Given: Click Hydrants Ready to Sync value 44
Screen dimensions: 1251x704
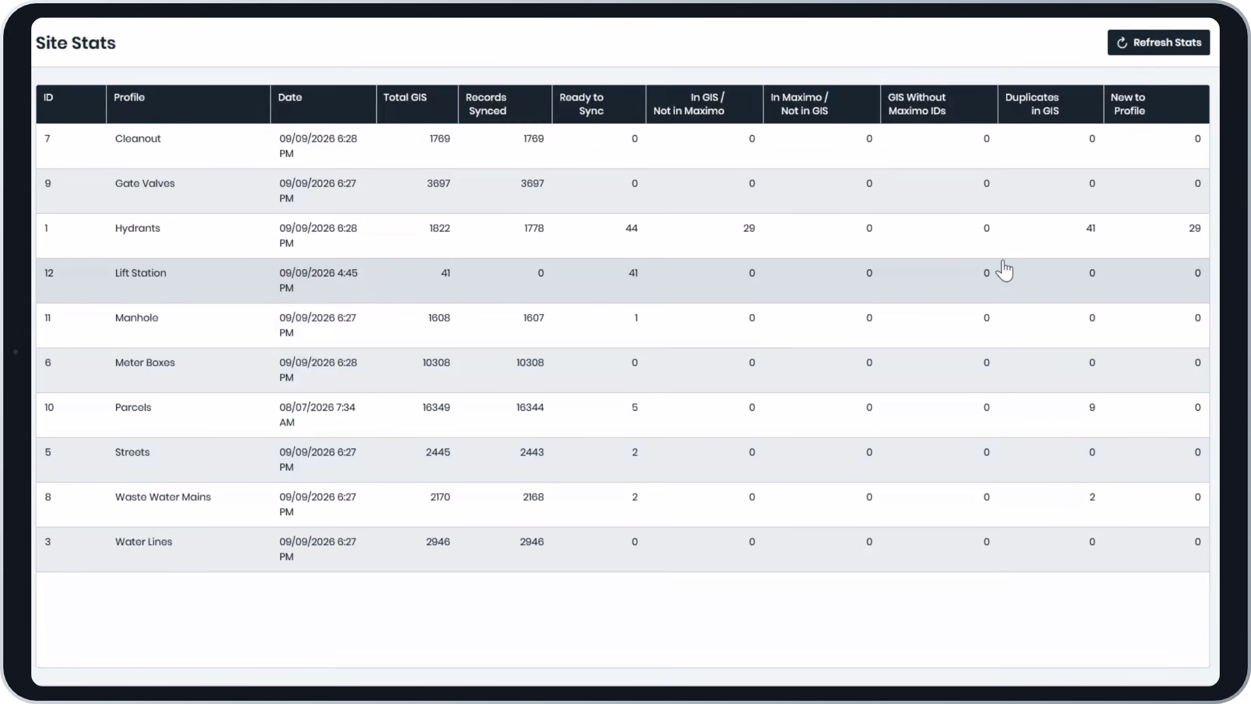Looking at the screenshot, I should coord(631,228).
